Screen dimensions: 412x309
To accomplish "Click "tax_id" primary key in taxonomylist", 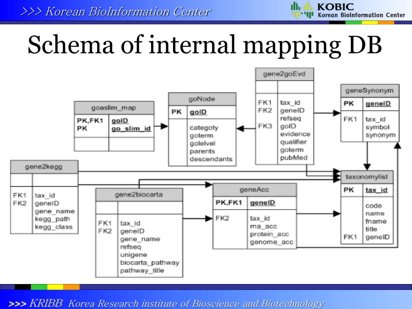I will [376, 190].
